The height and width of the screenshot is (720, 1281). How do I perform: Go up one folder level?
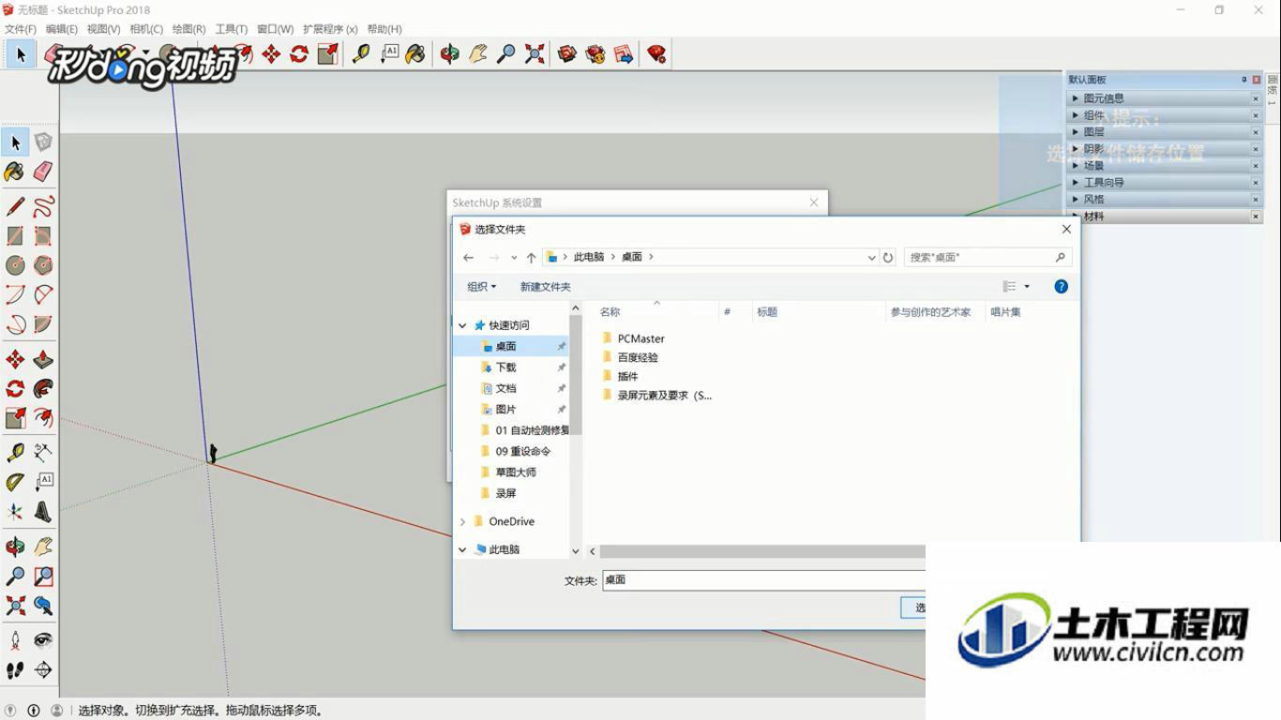point(531,257)
